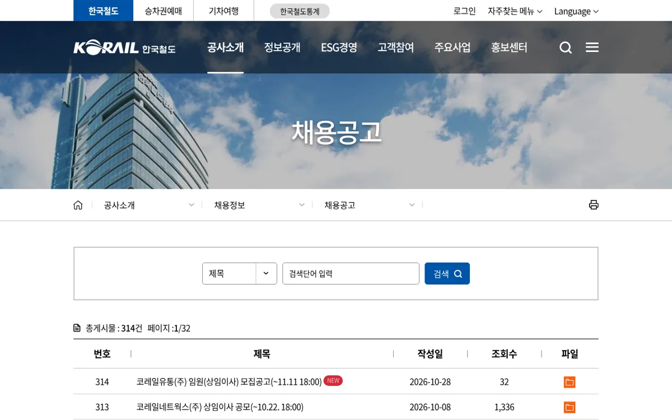This screenshot has height=420, width=672.
Task: Click date cell 2026-10-28
Action: tap(430, 382)
